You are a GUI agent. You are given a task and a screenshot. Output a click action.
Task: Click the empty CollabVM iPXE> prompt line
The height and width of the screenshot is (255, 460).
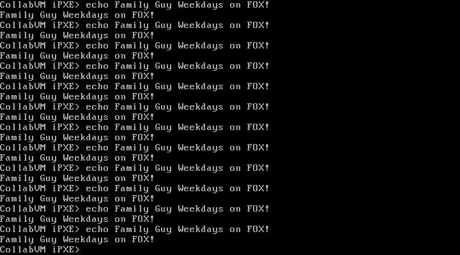(40, 249)
